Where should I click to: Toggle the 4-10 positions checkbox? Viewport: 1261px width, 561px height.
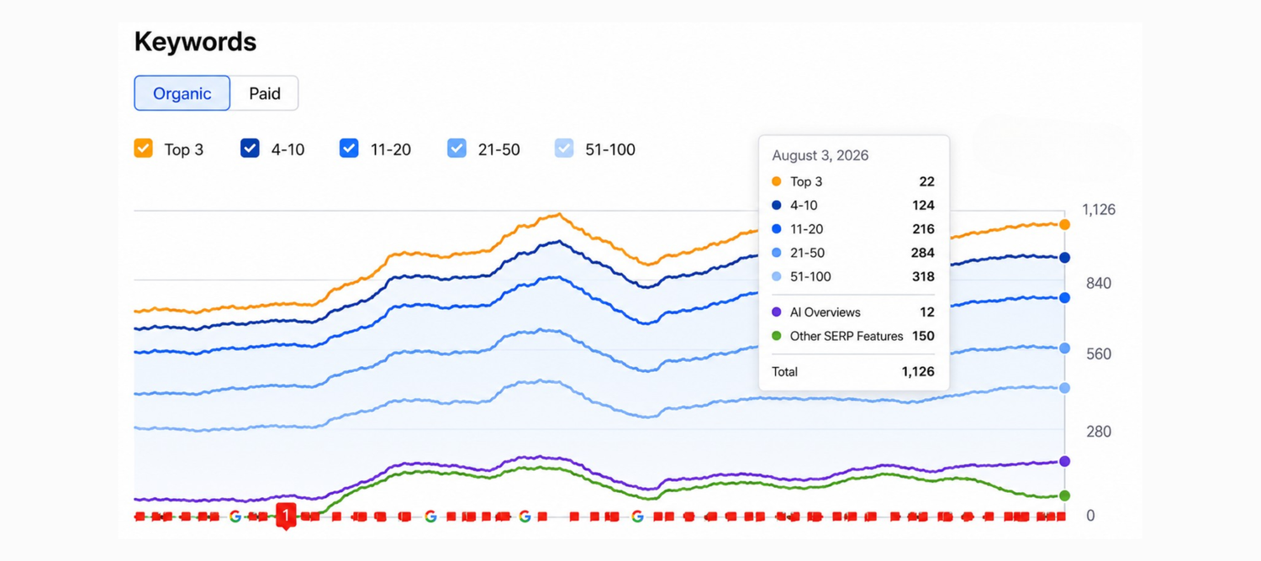tap(250, 149)
